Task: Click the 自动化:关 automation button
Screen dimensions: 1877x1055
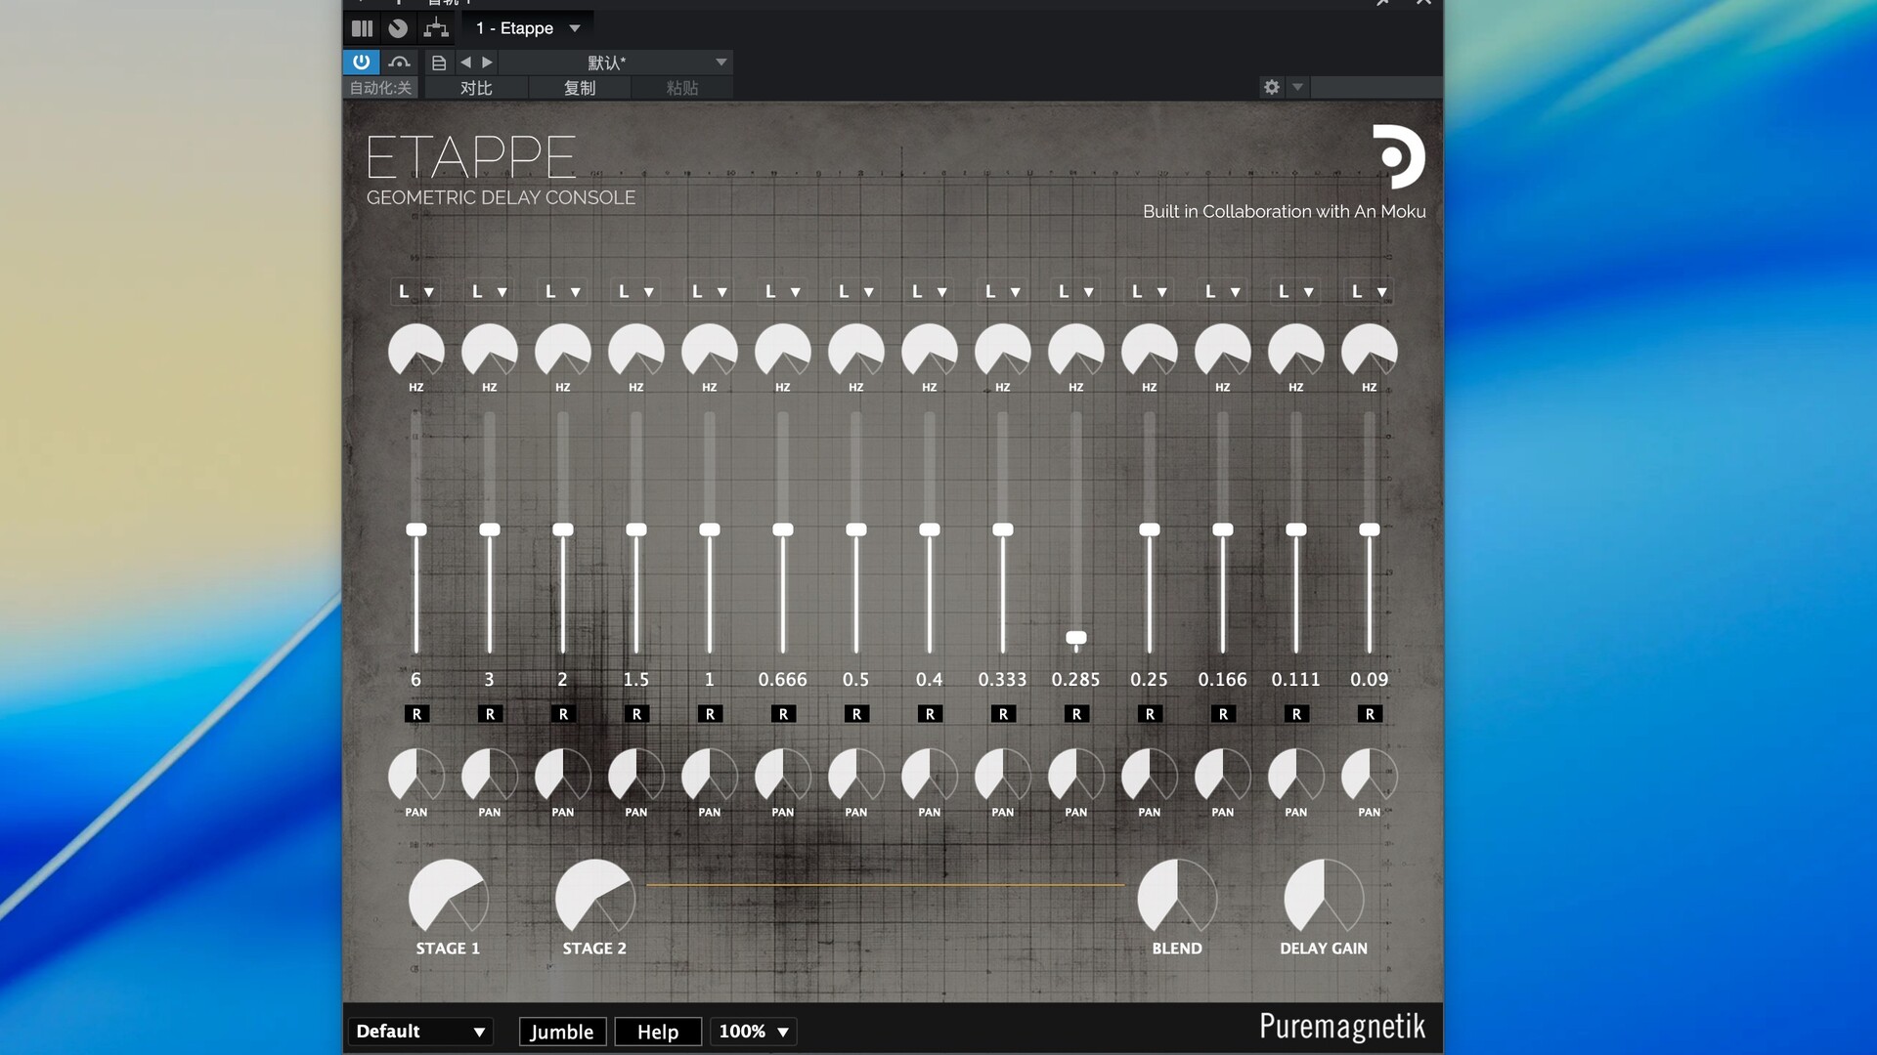Action: point(381,88)
